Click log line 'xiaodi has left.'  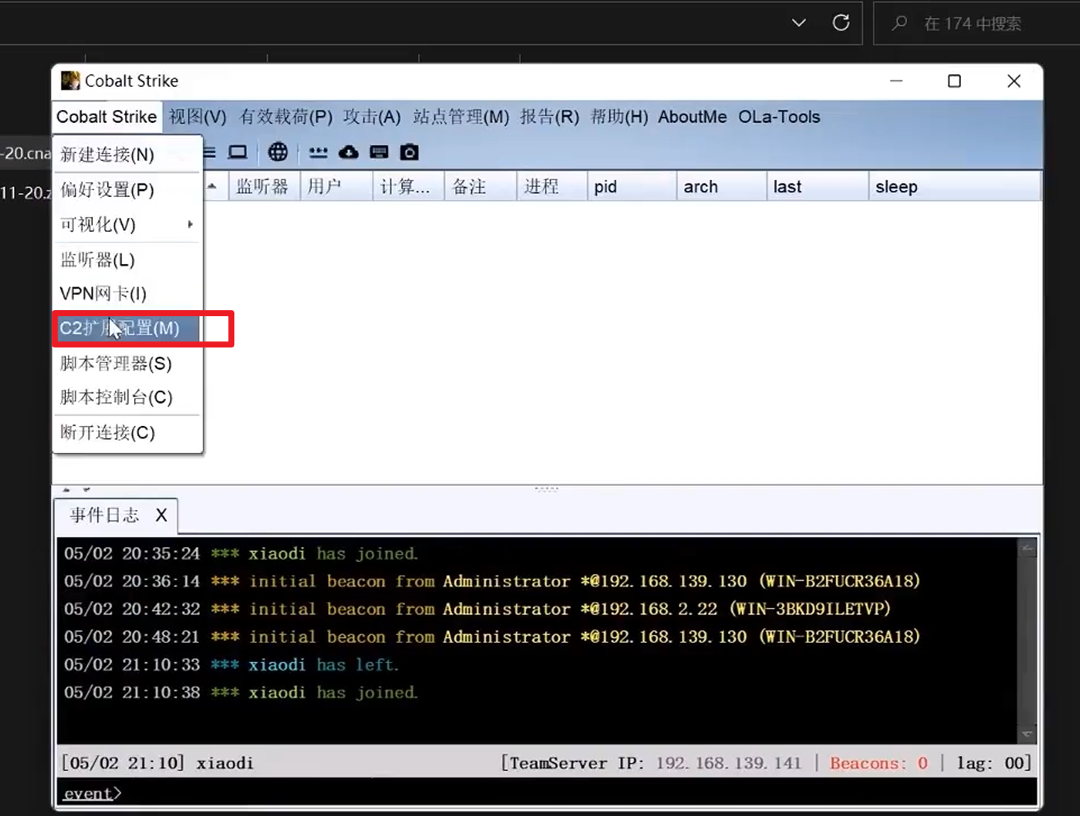pyautogui.click(x=231, y=665)
